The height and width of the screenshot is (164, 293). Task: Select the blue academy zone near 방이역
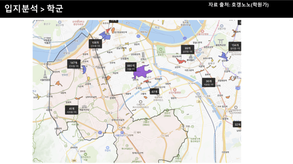click(223, 56)
